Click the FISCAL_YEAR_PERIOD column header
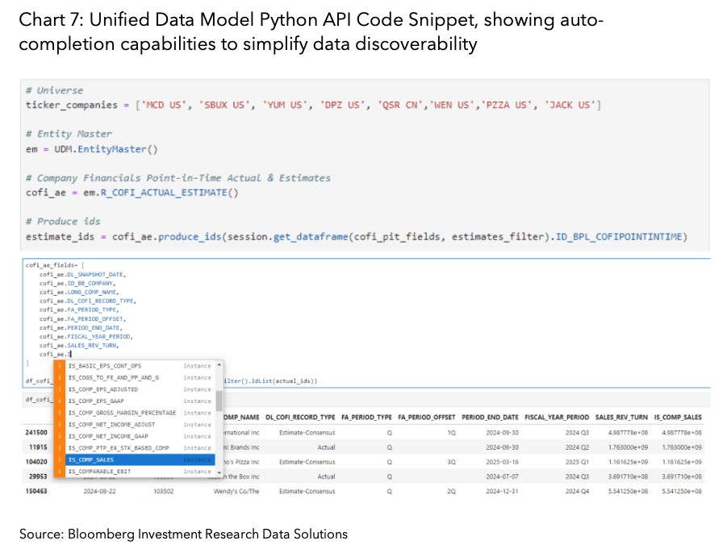The height and width of the screenshot is (553, 727). pyautogui.click(x=557, y=418)
